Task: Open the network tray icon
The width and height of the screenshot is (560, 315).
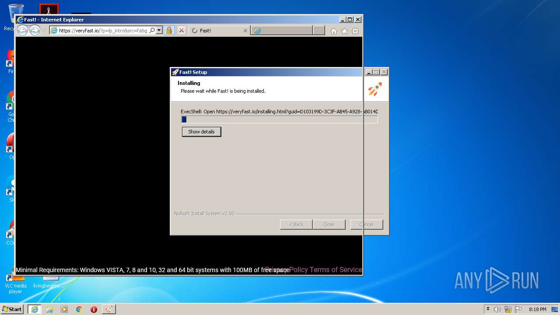Action: 508,309
